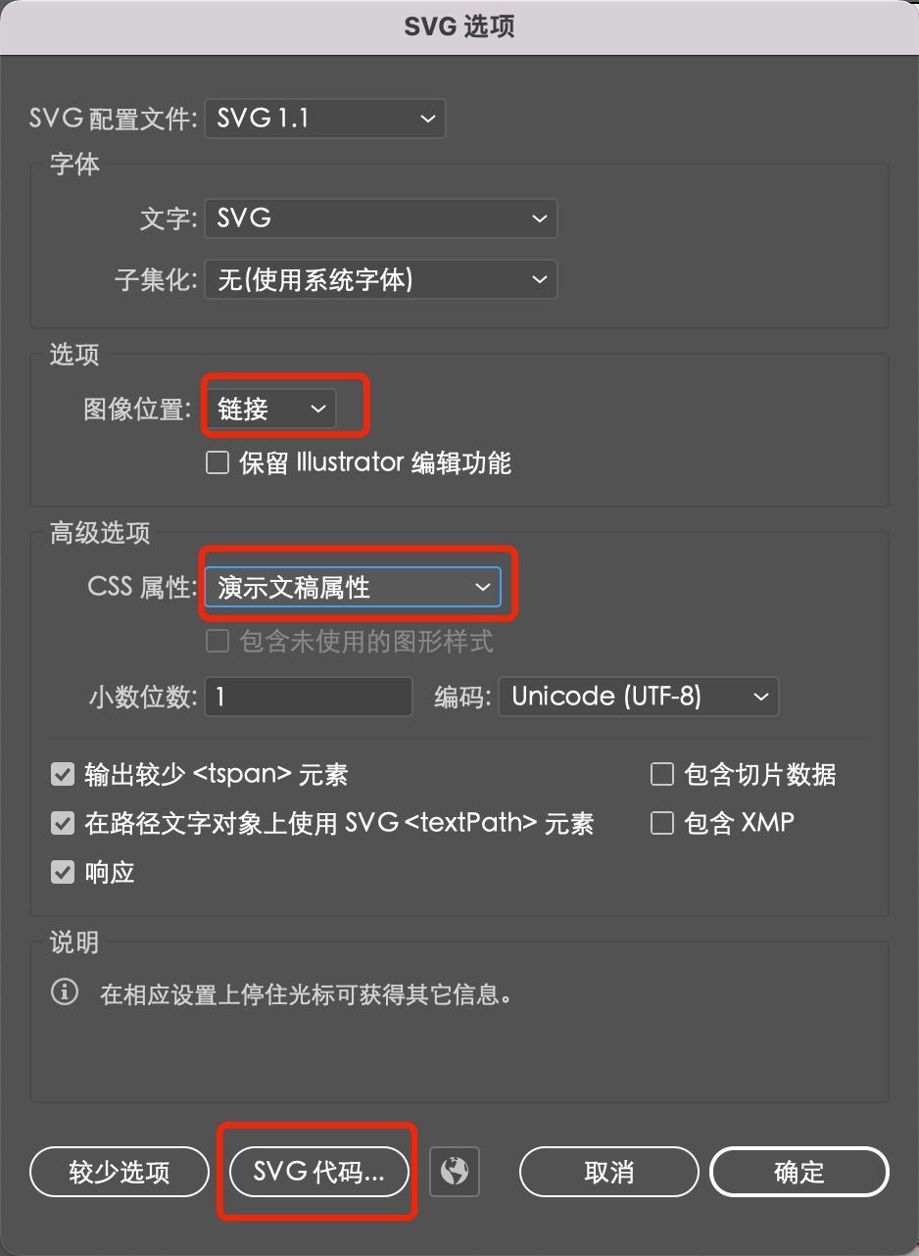The image size is (919, 1256).
Task: Click the 取消 button
Action: [608, 1172]
